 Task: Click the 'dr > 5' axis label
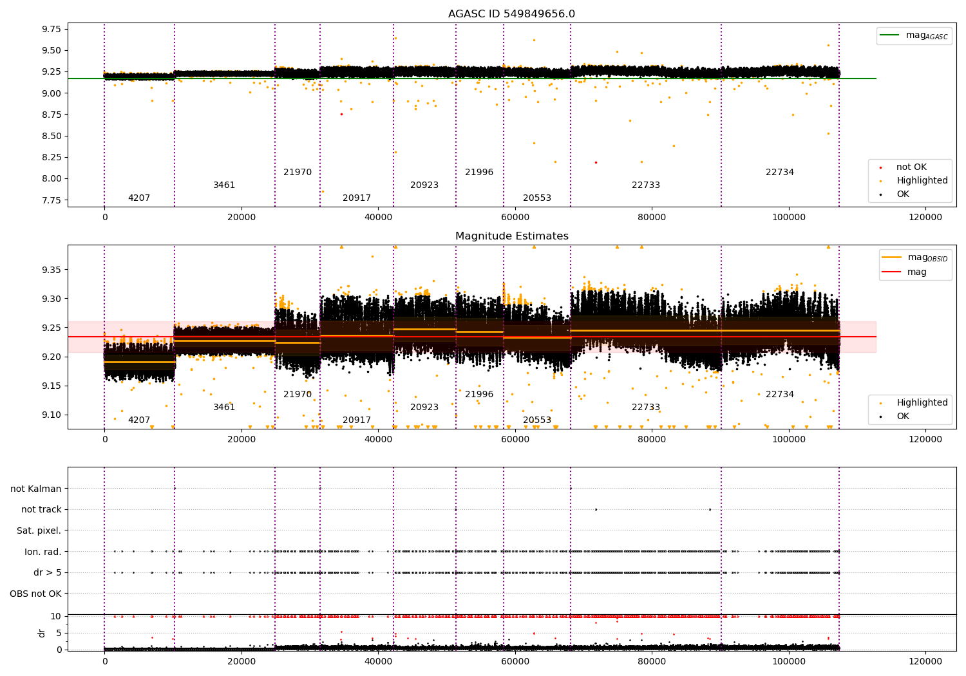(x=48, y=573)
